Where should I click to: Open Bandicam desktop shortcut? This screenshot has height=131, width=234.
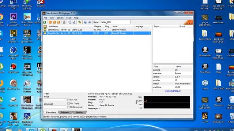pyautogui.click(x=14, y=68)
